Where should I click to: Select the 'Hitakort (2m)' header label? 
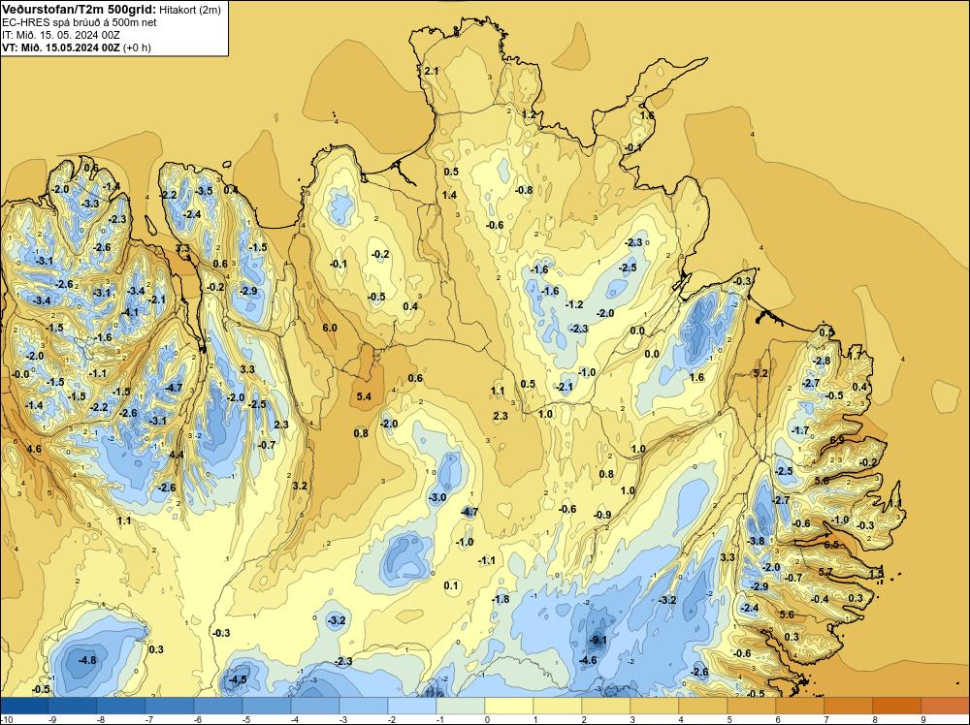pyautogui.click(x=190, y=10)
